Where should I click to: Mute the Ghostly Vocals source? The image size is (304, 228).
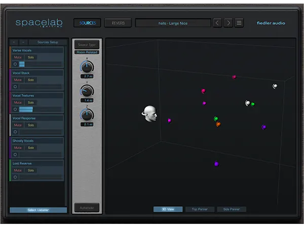tap(18, 148)
